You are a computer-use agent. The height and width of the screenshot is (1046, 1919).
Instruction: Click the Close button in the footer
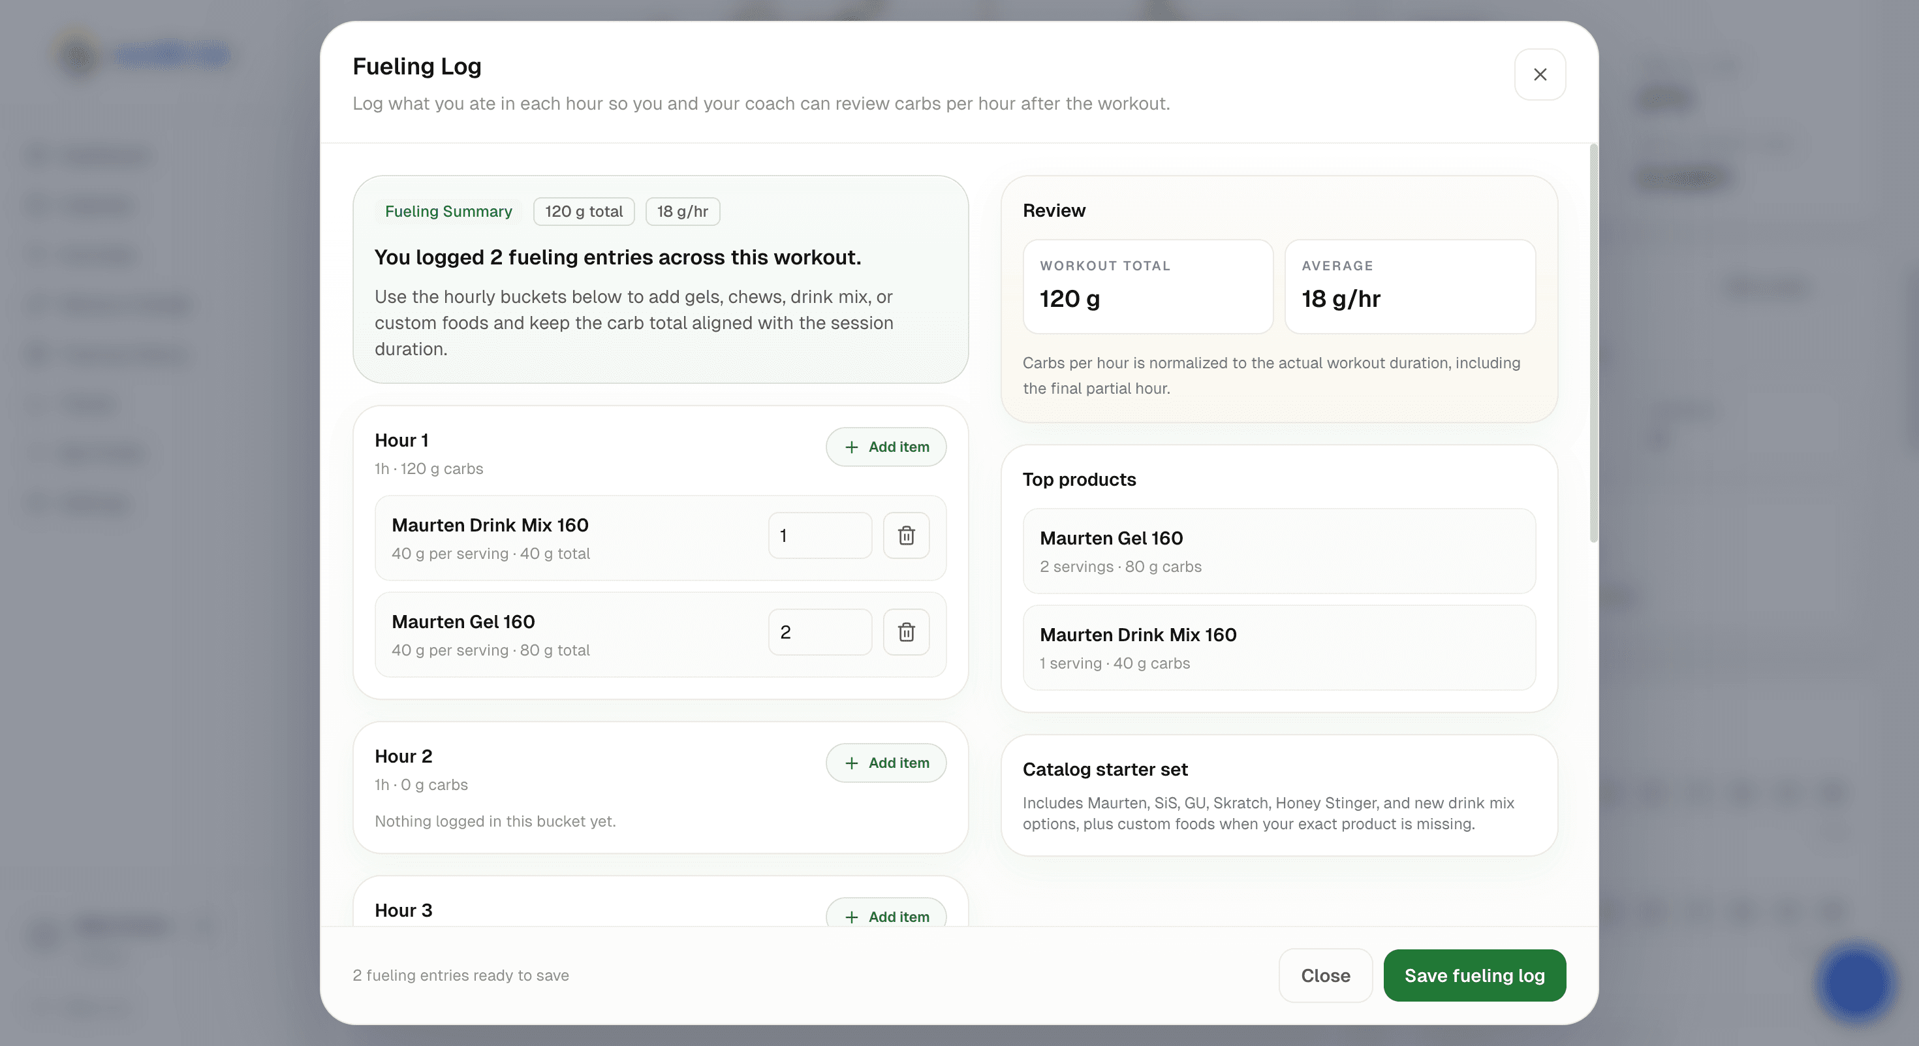1325,975
